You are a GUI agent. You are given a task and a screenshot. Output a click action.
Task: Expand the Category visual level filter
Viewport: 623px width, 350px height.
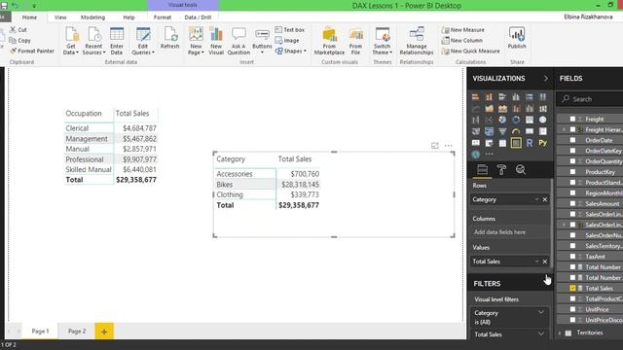(541, 313)
